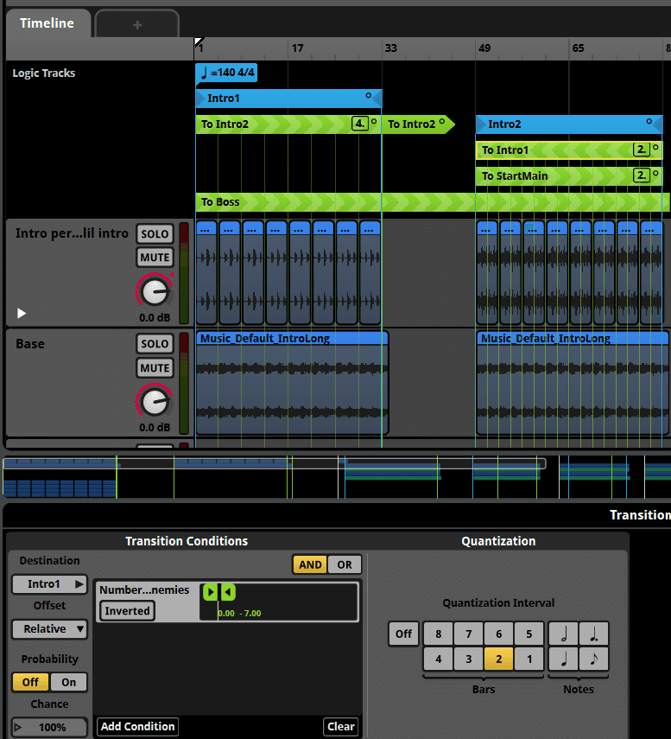671x739 pixels.
Task: Select the second Music_Default_IntroLong audio clip
Action: click(x=573, y=383)
